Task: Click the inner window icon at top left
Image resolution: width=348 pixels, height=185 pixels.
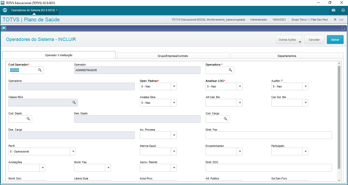Action: point(4,28)
